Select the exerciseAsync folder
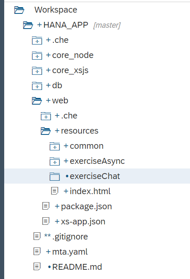The image size is (190, 279). pos(97,161)
